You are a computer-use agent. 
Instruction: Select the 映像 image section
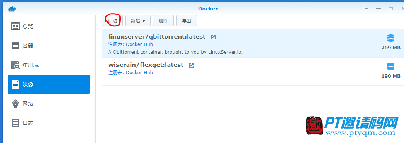[49, 84]
